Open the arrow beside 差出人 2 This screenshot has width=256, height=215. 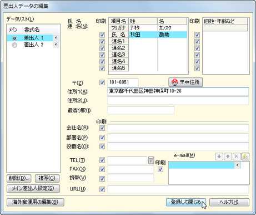[x=56, y=45]
